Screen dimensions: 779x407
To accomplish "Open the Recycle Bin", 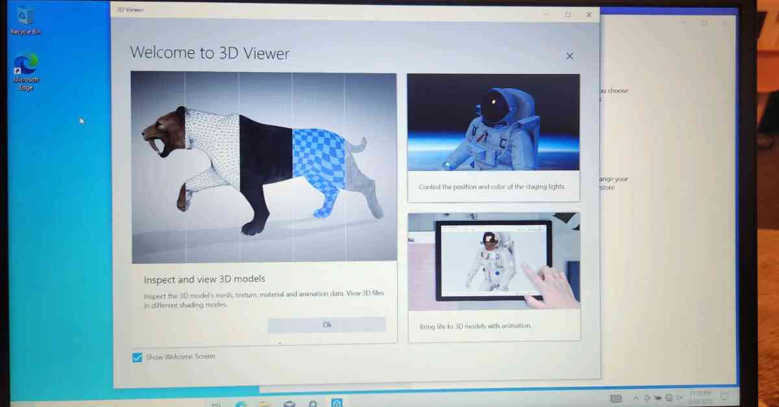I will click(x=23, y=16).
